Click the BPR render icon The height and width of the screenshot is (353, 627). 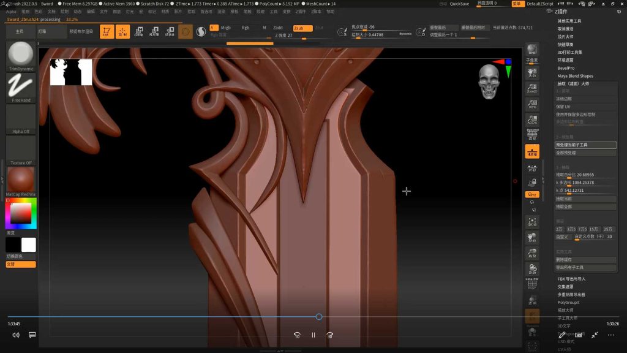(x=532, y=50)
